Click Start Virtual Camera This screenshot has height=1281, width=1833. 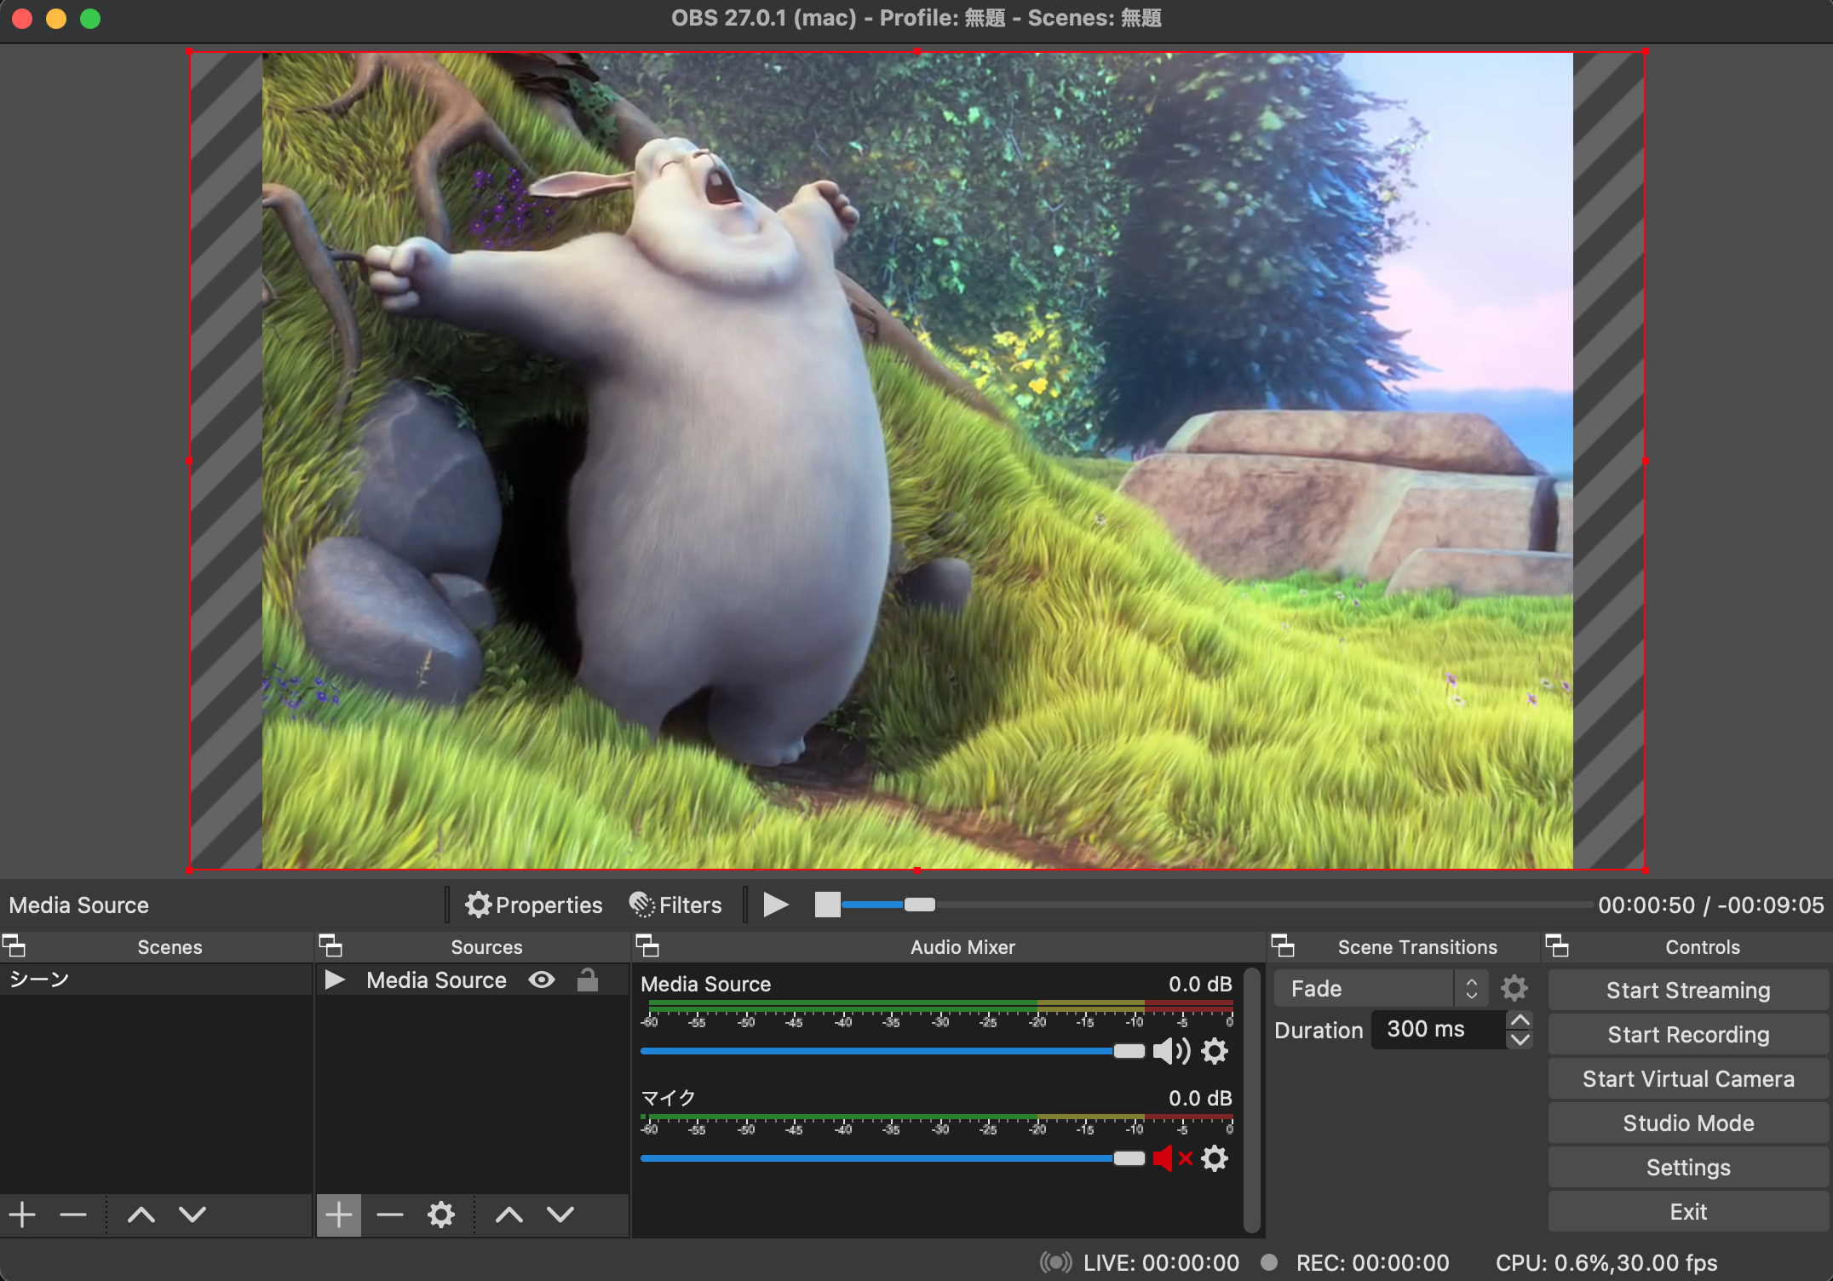click(x=1688, y=1078)
